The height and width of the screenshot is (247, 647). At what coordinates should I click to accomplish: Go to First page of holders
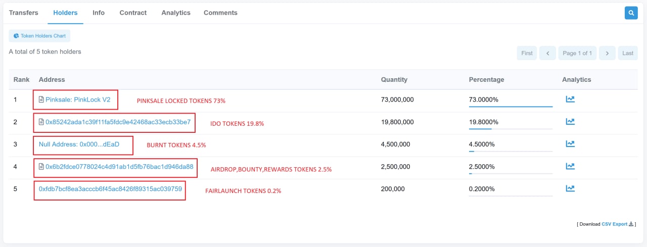[x=527, y=53]
